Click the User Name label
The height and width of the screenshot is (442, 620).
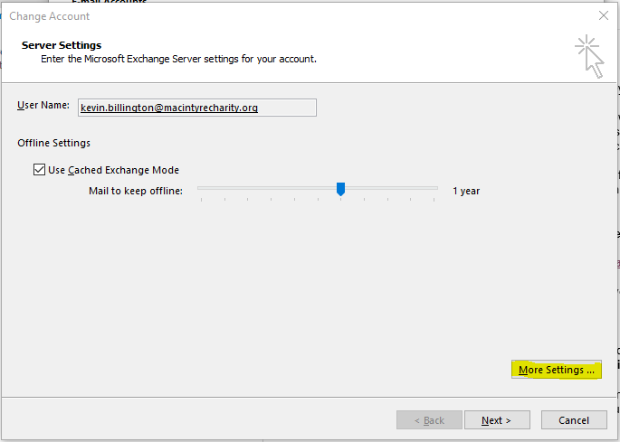pyautogui.click(x=43, y=106)
